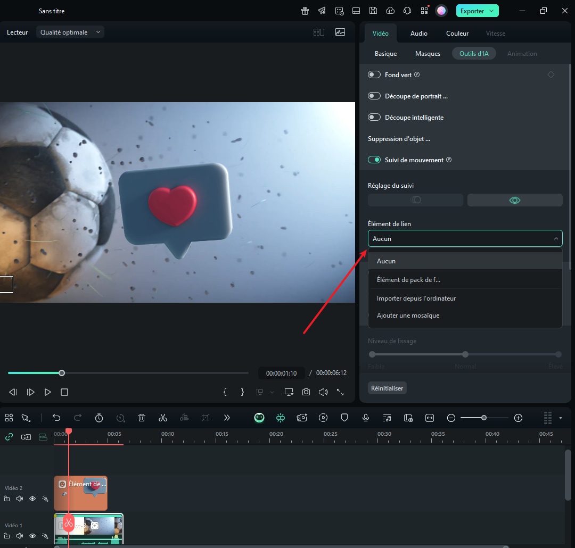This screenshot has height=548, width=575.
Task: Expand timeline view options arrow
Action: (x=560, y=418)
